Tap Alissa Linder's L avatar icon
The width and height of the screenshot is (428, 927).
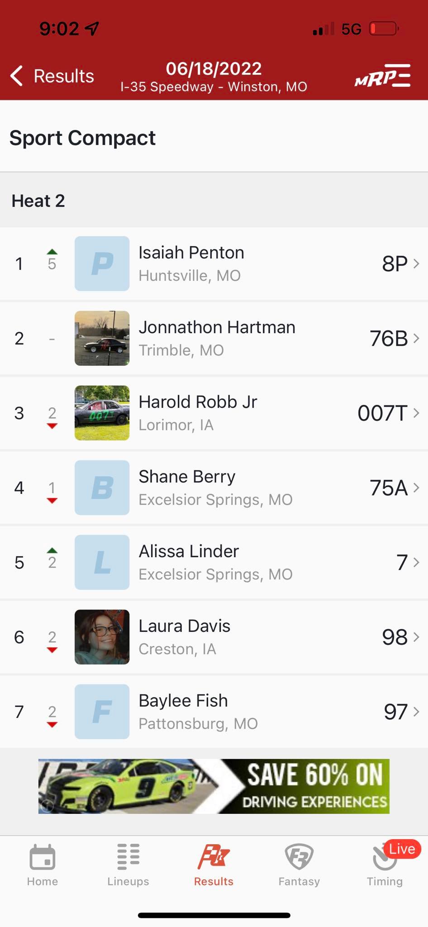tap(102, 562)
